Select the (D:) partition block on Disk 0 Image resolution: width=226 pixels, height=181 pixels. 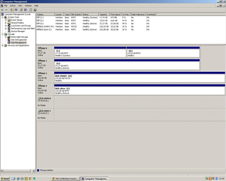pos(163,53)
